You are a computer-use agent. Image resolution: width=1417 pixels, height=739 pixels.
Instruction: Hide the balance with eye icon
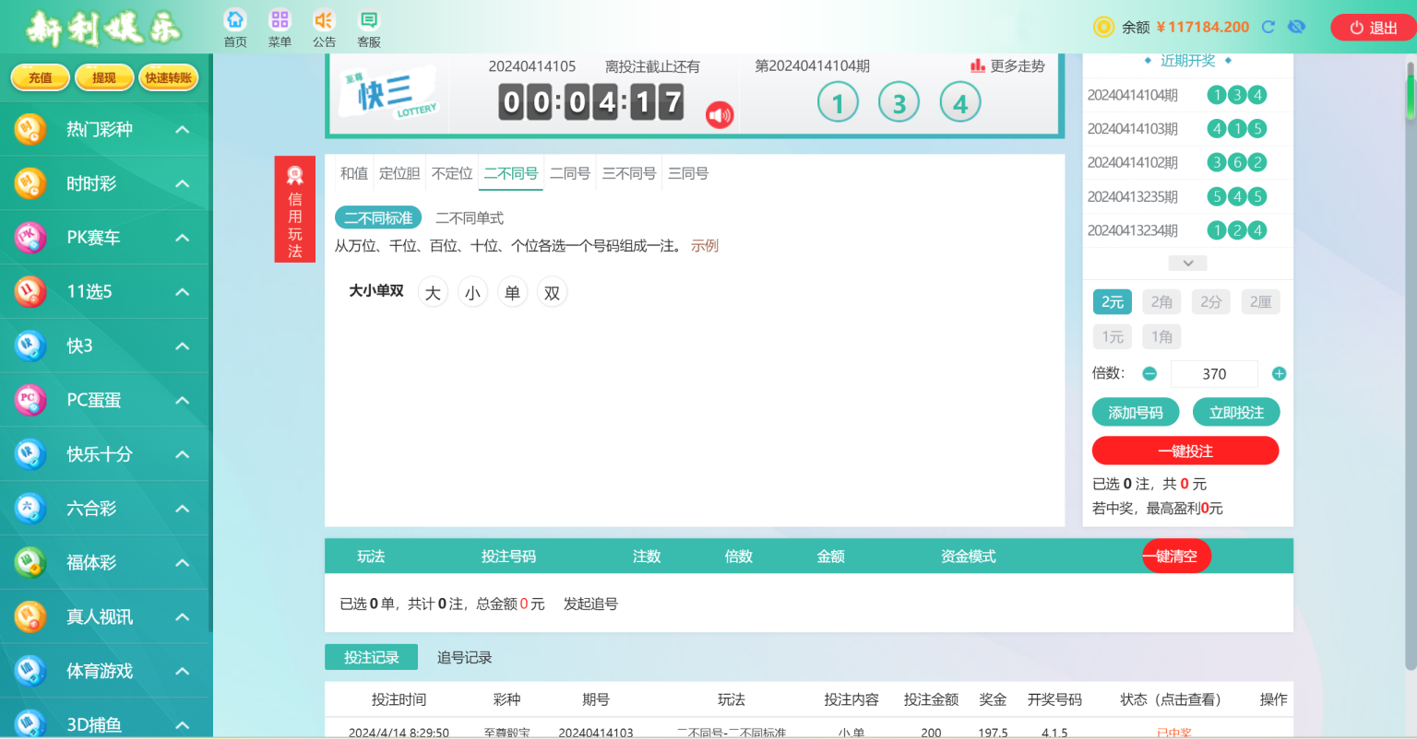[x=1296, y=27]
